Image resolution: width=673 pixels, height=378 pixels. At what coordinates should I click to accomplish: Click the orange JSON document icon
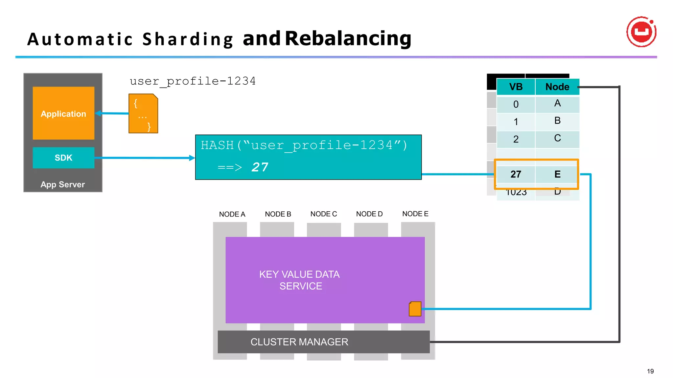(143, 114)
